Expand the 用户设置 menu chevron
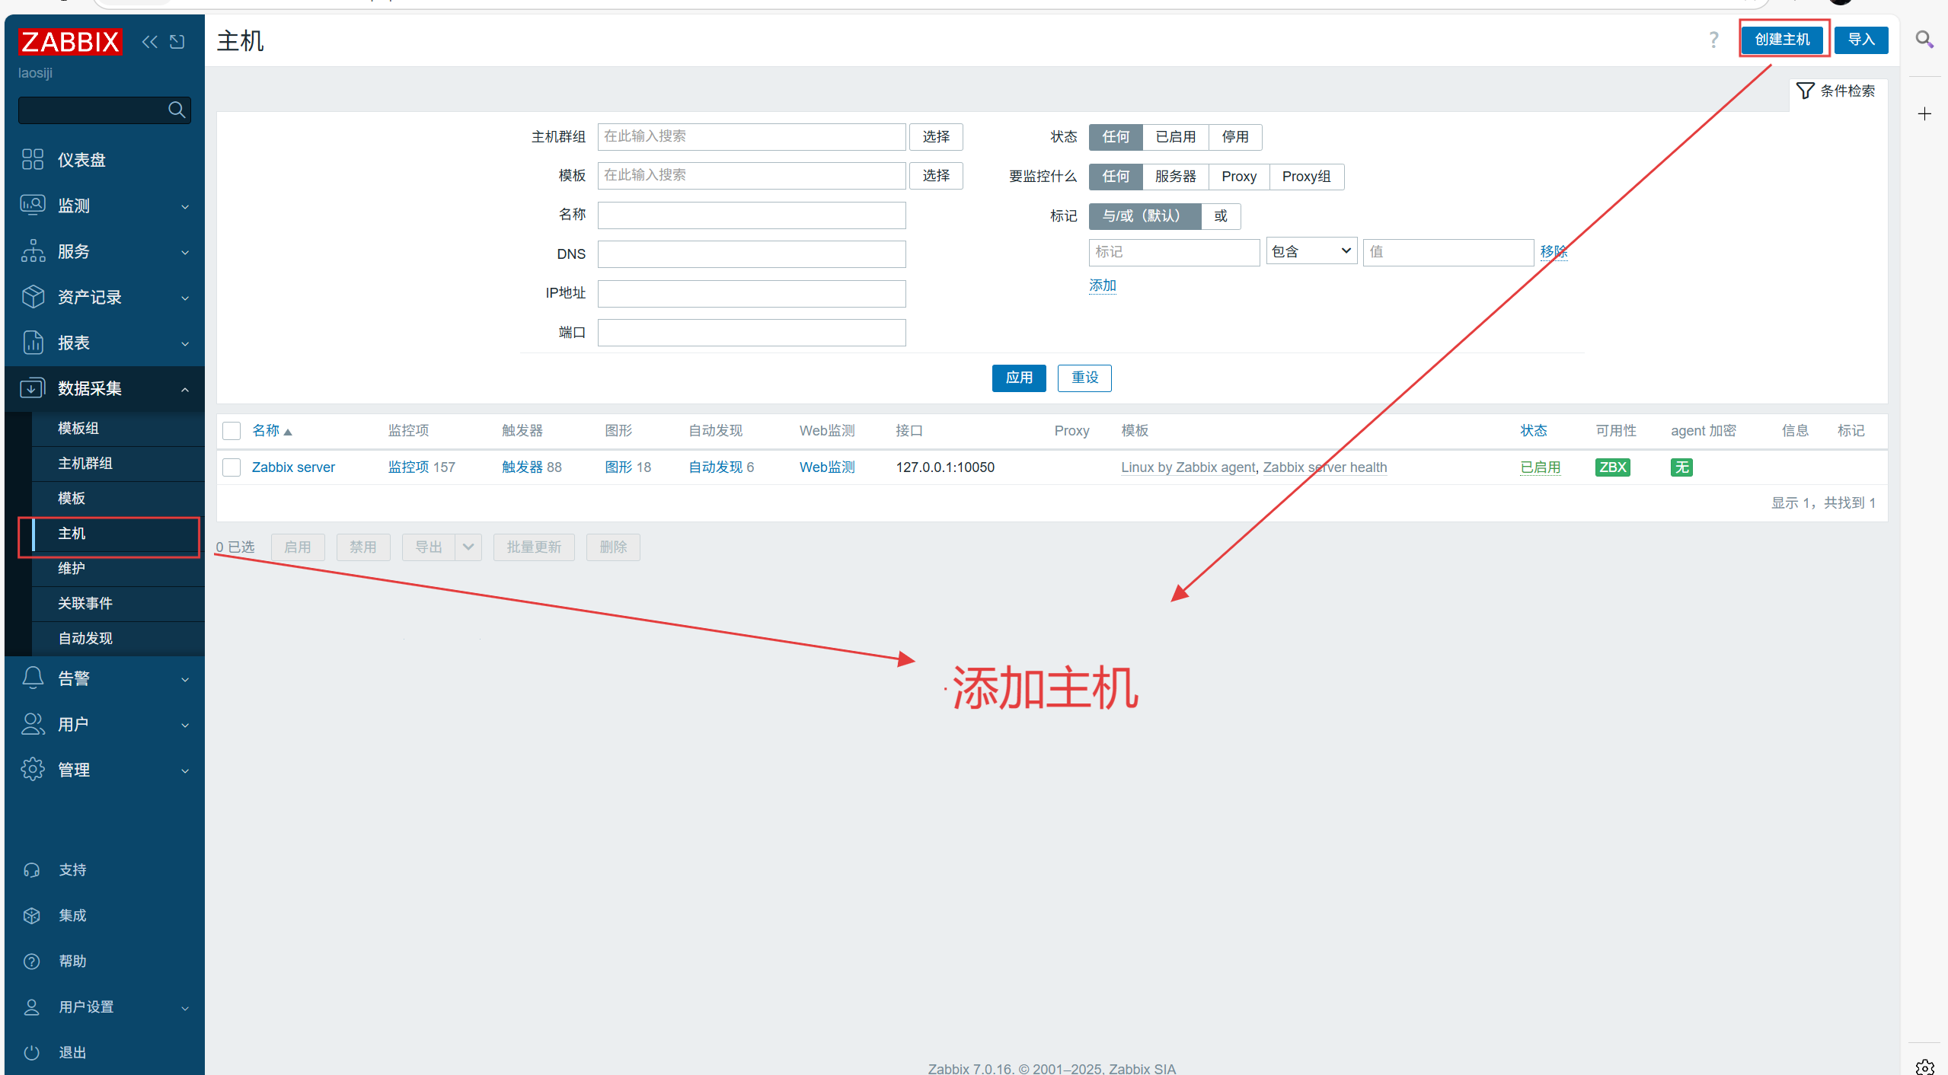The width and height of the screenshot is (1948, 1075). pyautogui.click(x=185, y=1008)
